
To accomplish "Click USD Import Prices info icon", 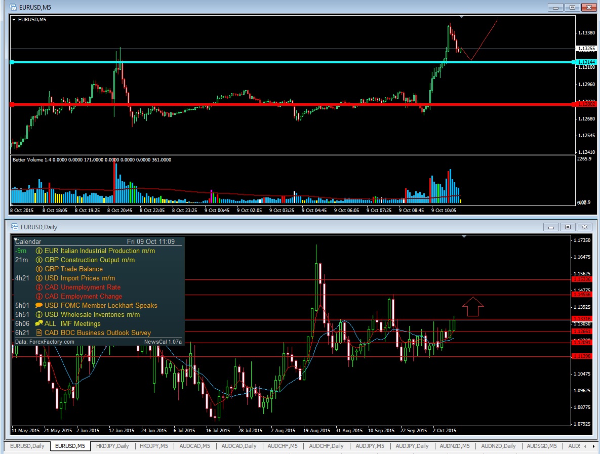I will pos(38,278).
